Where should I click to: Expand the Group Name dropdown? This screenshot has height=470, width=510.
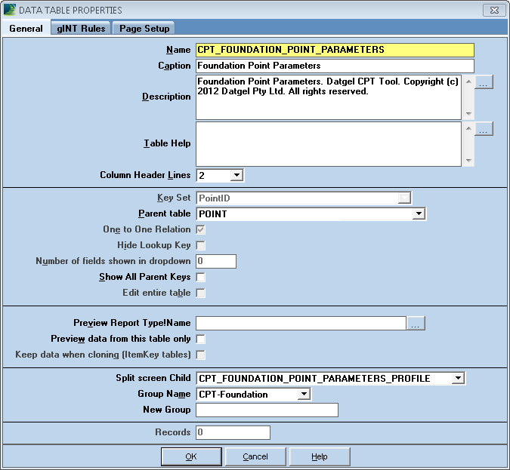tap(303, 394)
